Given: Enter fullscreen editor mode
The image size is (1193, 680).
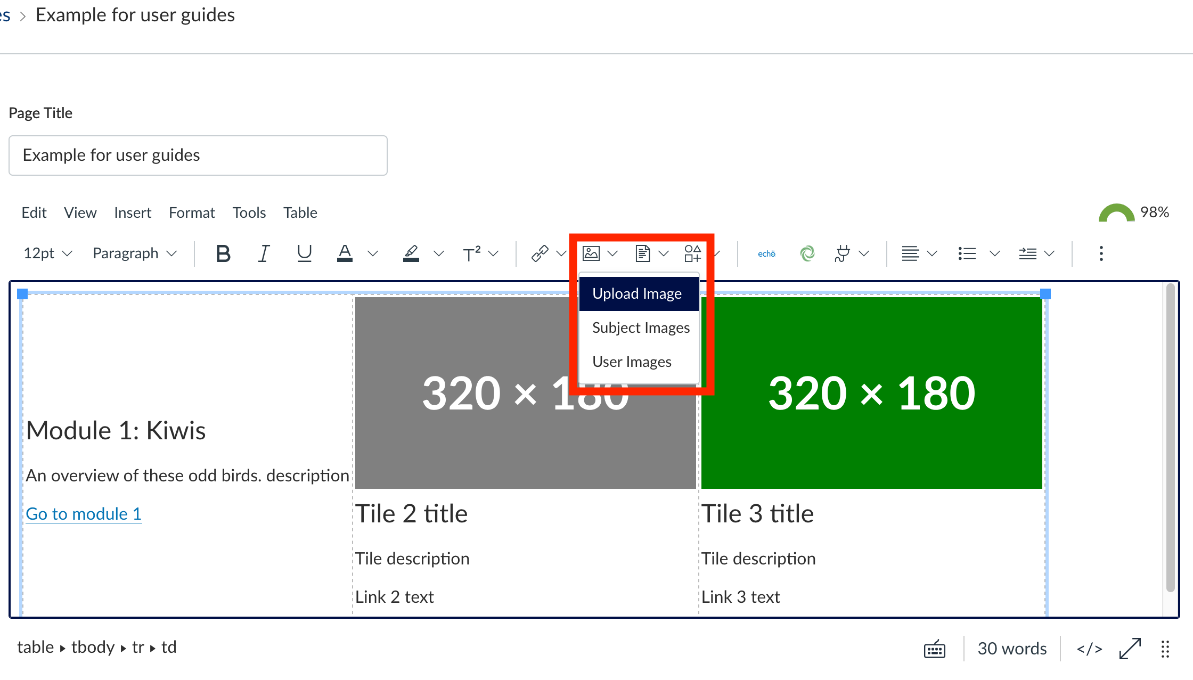Looking at the screenshot, I should coord(1130,649).
